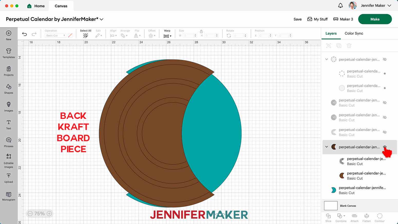This screenshot has width=398, height=224.
Task: Open My Stuff
Action: [317, 19]
